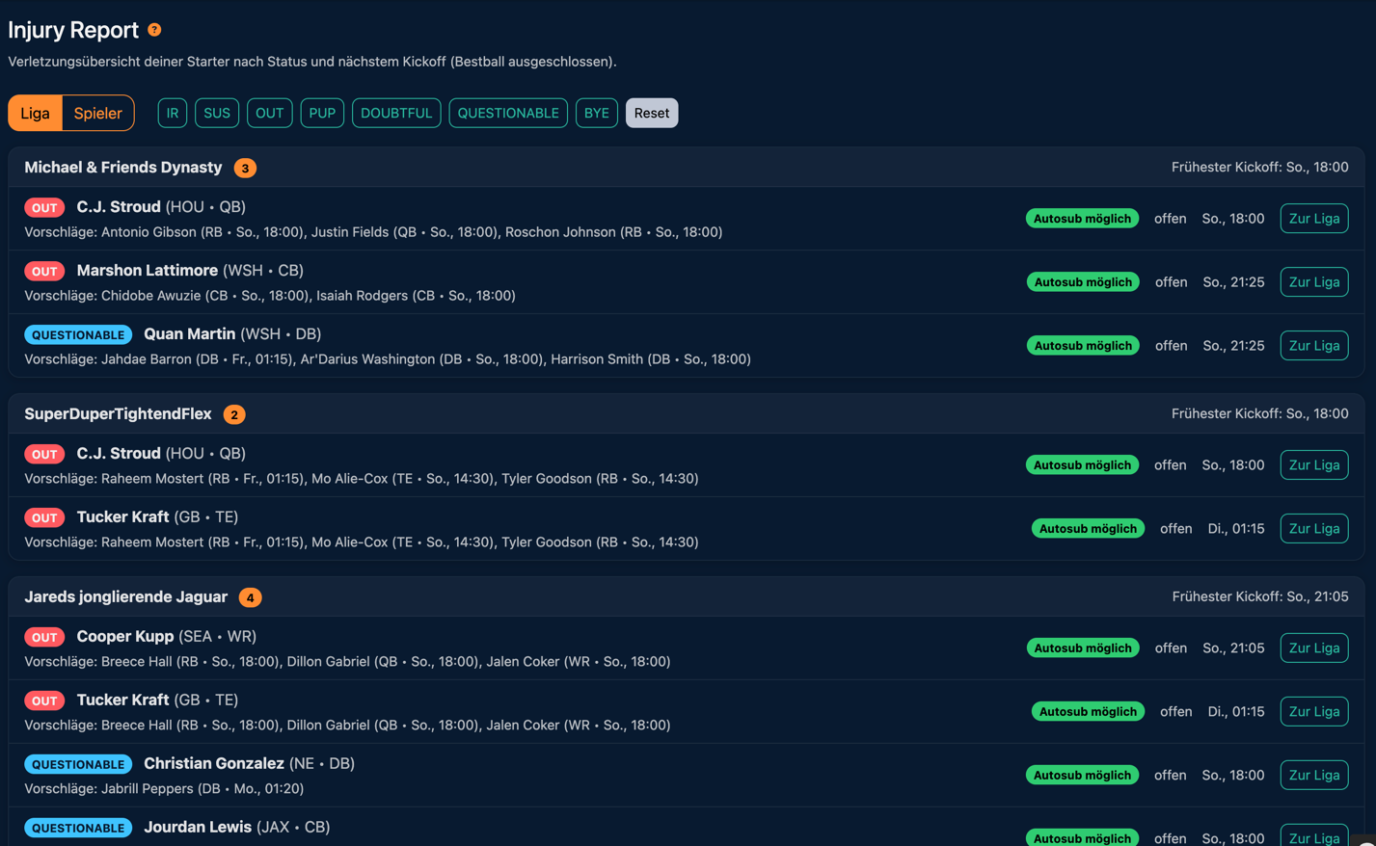Click Autosub möglich badge for Cooper Kupp

1082,648
